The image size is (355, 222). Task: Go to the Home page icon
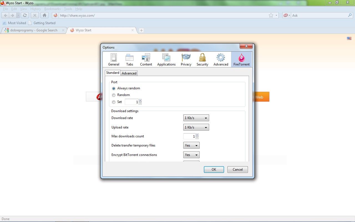(x=44, y=16)
